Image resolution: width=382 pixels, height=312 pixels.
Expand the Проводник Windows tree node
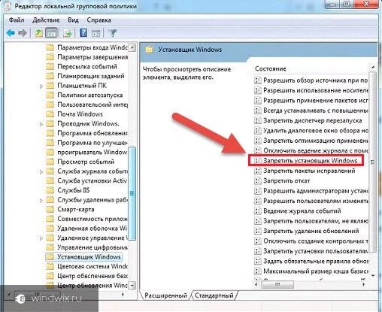(41, 124)
